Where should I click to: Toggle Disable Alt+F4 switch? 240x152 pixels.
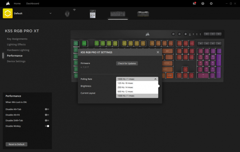[x=47, y=115]
